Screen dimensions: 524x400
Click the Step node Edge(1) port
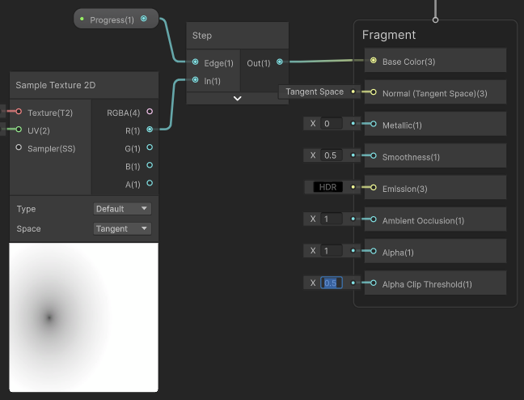click(x=196, y=62)
